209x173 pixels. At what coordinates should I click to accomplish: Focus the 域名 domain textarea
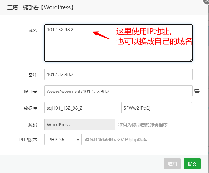coord(118,43)
